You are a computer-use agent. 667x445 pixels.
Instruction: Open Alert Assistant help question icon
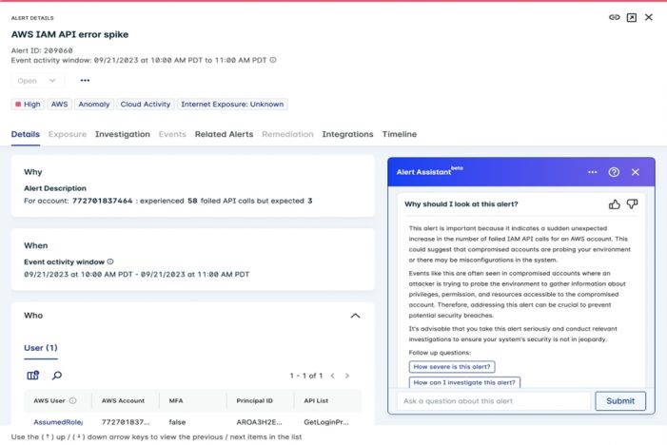(x=614, y=172)
